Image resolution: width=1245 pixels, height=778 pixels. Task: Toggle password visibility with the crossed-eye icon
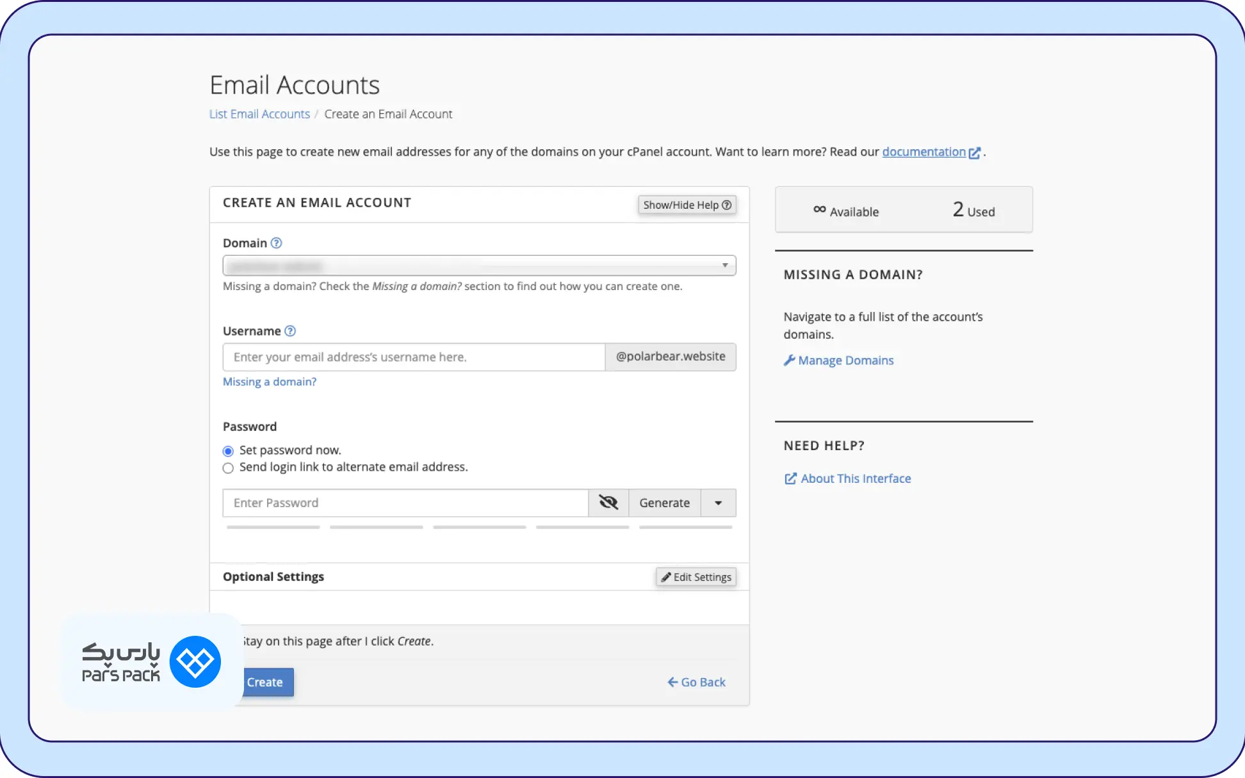(x=608, y=503)
